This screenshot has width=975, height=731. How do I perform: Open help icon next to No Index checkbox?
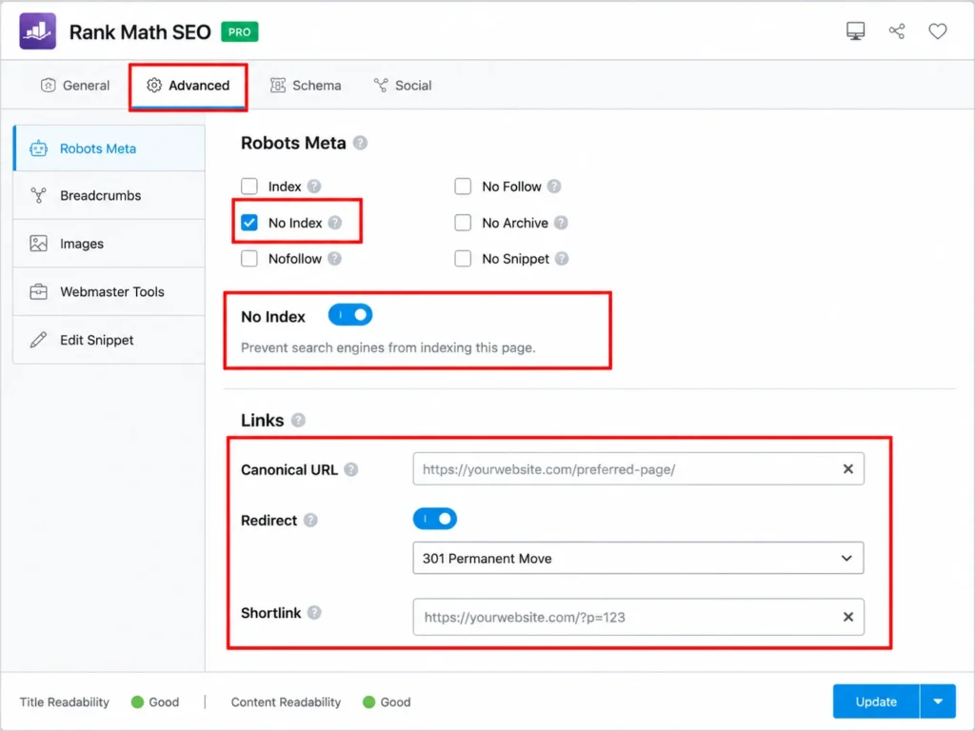(334, 223)
